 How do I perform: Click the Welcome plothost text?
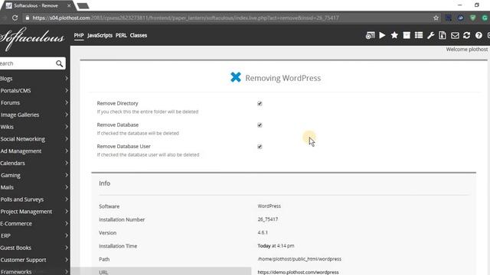[467, 50]
